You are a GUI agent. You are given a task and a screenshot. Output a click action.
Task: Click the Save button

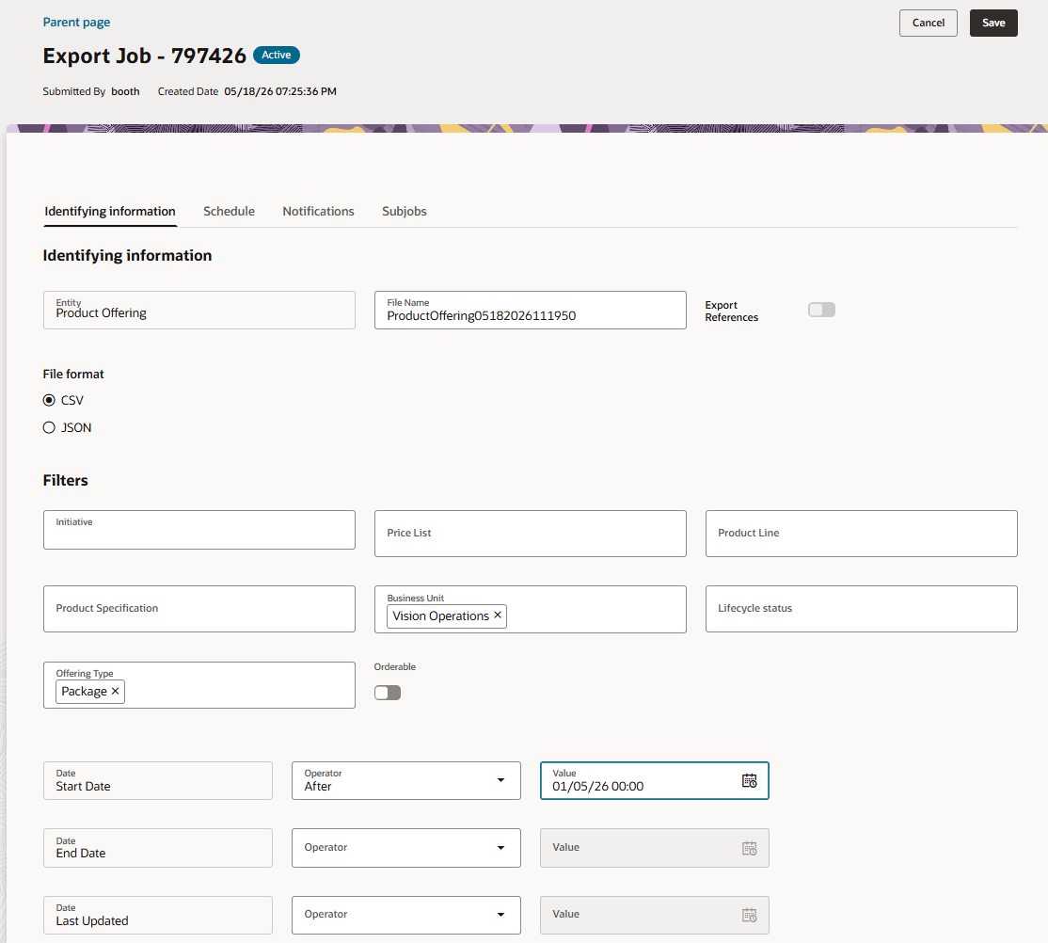[993, 23]
